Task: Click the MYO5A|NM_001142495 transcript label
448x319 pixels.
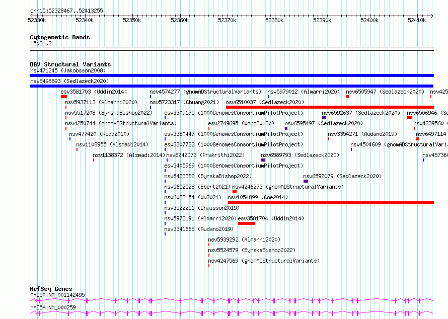Action: point(57,295)
